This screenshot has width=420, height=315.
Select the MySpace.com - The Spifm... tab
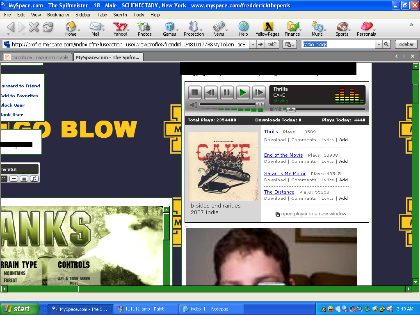[108, 57]
